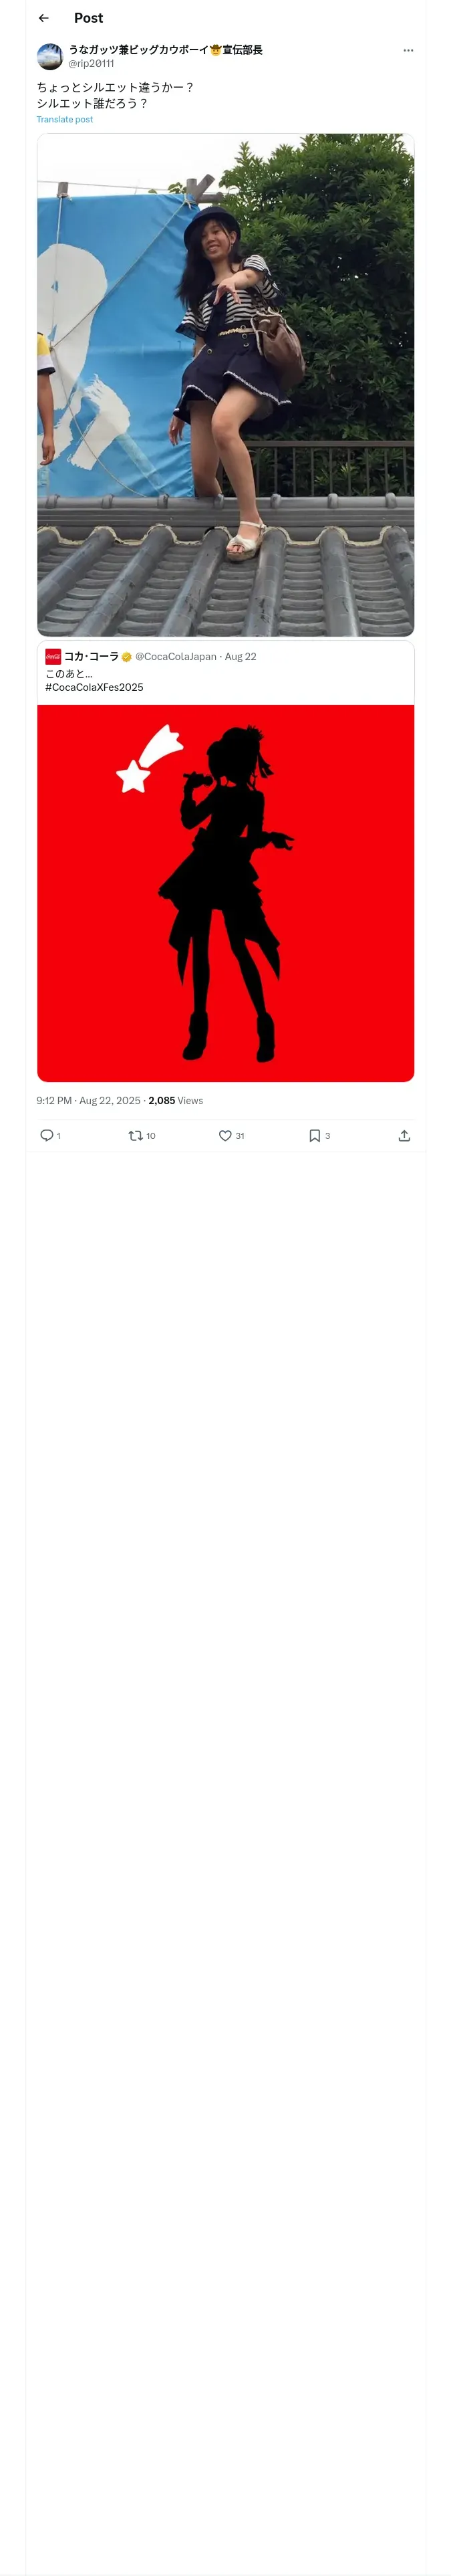451x2576 pixels.
Task: Like the post with heart icon
Action: [225, 1135]
